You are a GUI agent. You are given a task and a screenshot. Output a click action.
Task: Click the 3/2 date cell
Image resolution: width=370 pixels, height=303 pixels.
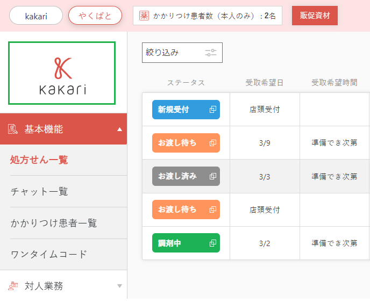click(265, 243)
